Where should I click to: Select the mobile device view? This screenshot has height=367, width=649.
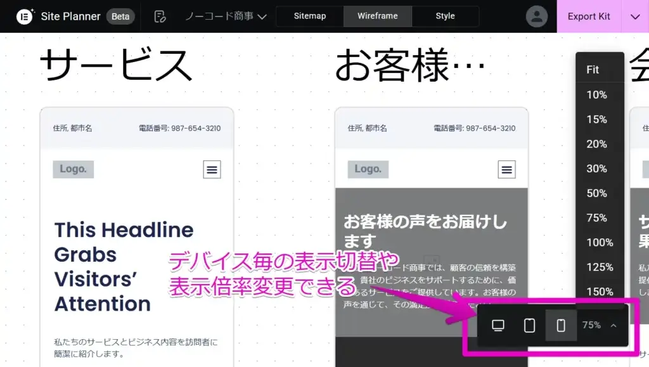(x=561, y=326)
